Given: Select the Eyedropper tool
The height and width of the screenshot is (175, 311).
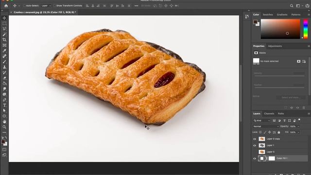Looking at the screenshot, I should [x=4, y=51].
